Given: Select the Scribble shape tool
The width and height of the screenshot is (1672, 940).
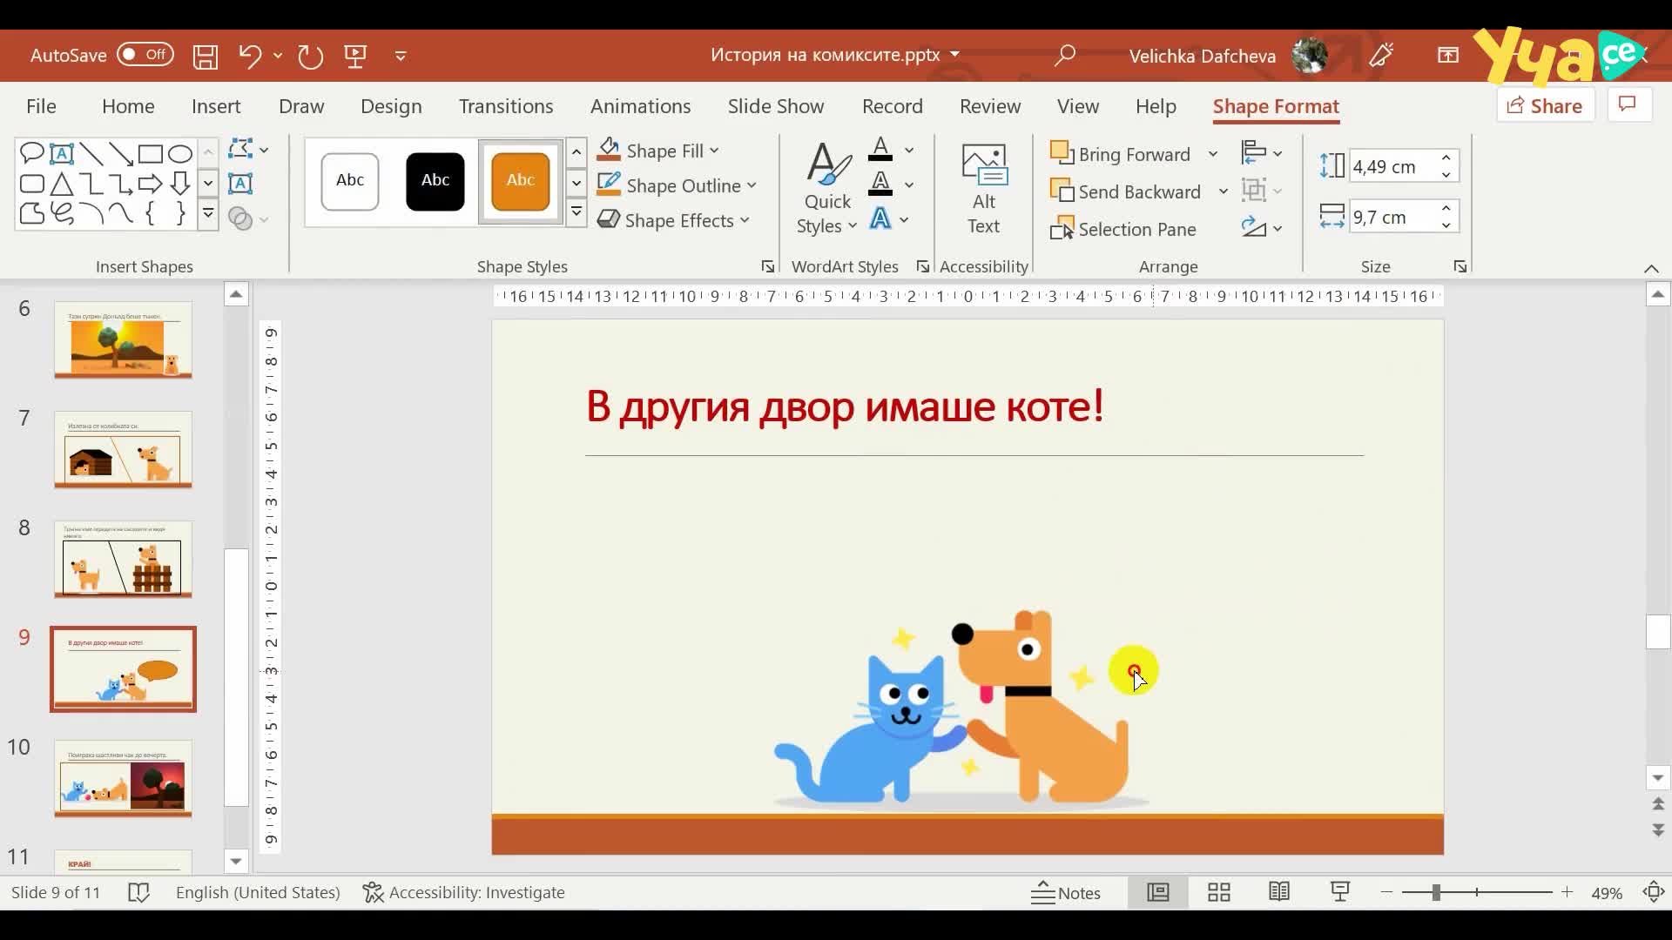Looking at the screenshot, I should pyautogui.click(x=62, y=213).
